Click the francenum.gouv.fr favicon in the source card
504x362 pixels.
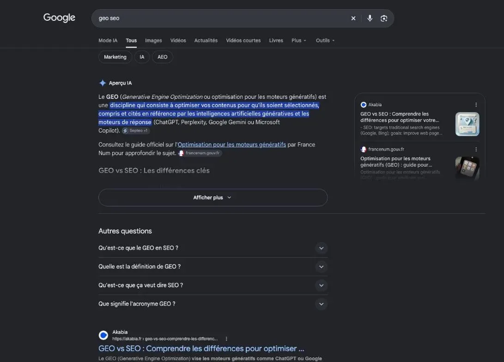tap(364, 149)
